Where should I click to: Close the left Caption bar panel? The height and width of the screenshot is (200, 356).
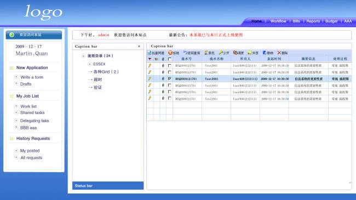coord(139,46)
